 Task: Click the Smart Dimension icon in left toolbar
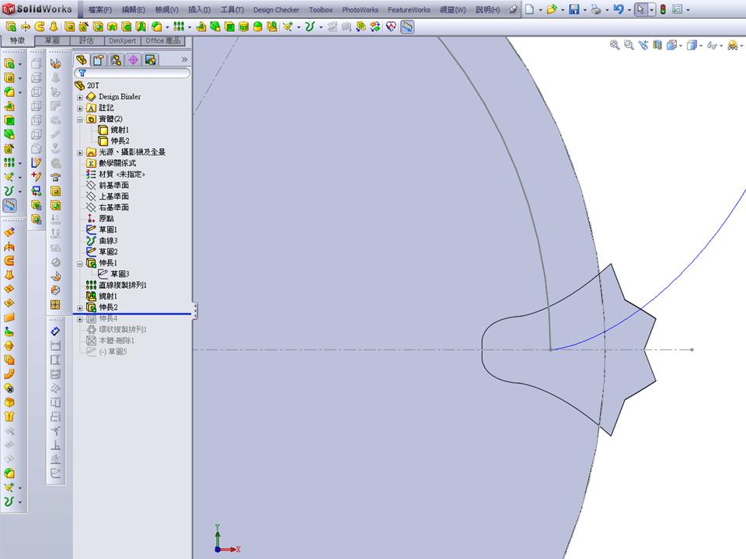[56, 332]
